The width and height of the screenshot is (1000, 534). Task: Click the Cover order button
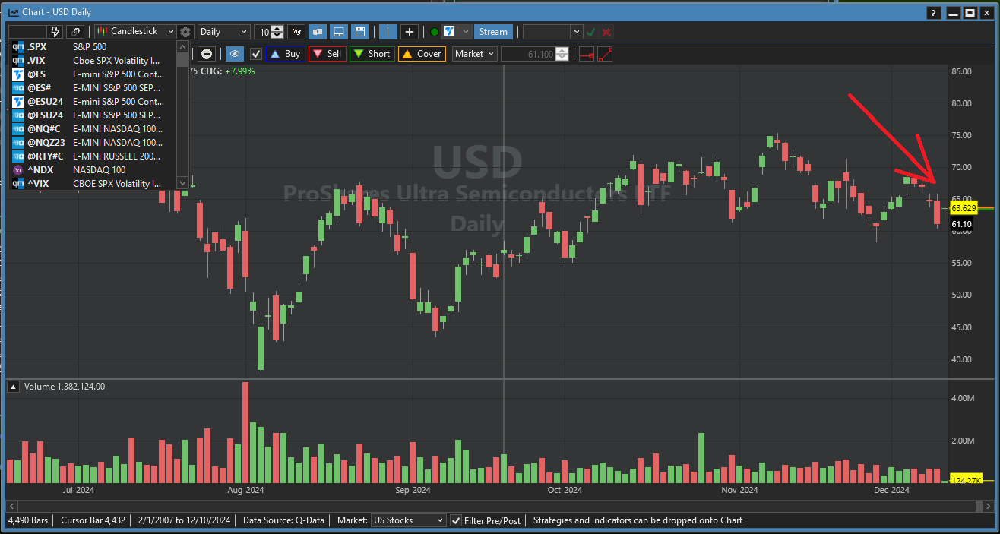tap(422, 54)
